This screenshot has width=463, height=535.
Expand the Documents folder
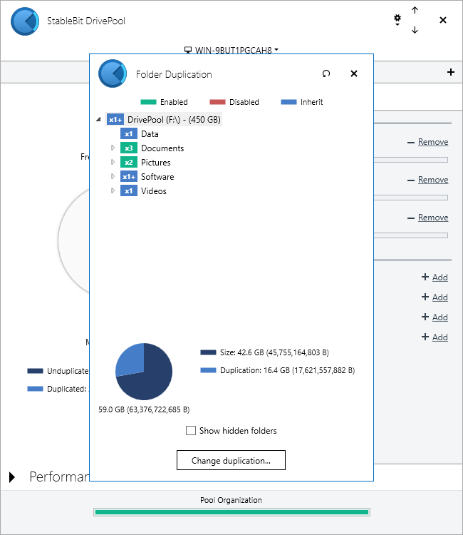(113, 148)
